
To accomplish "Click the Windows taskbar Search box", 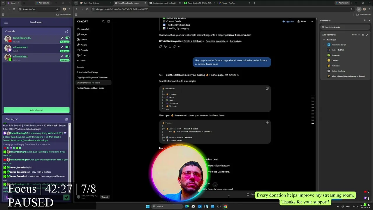I will coord(167,206).
